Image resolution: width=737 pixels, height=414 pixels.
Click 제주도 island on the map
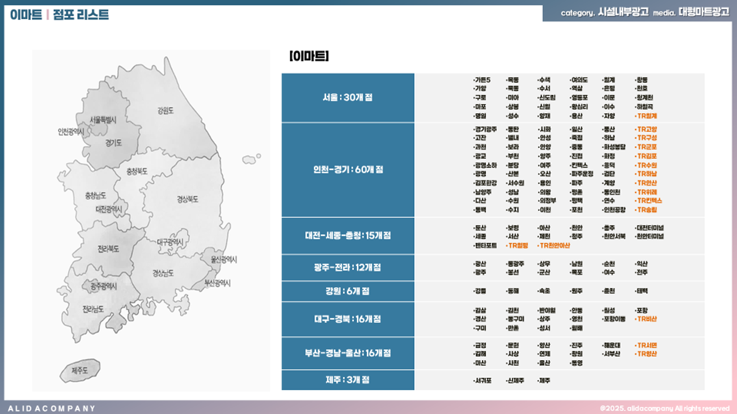pos(79,371)
